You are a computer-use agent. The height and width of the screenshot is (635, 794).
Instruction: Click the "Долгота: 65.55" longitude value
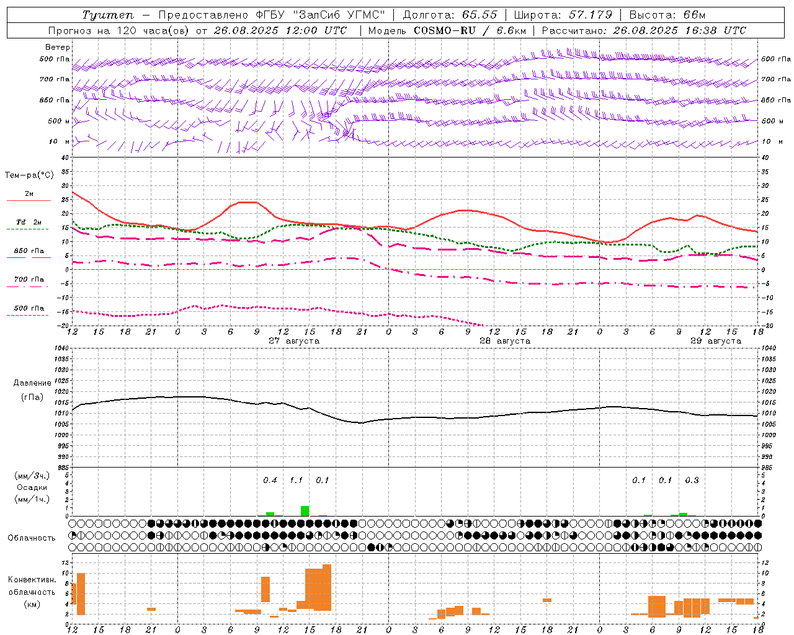pos(450,15)
